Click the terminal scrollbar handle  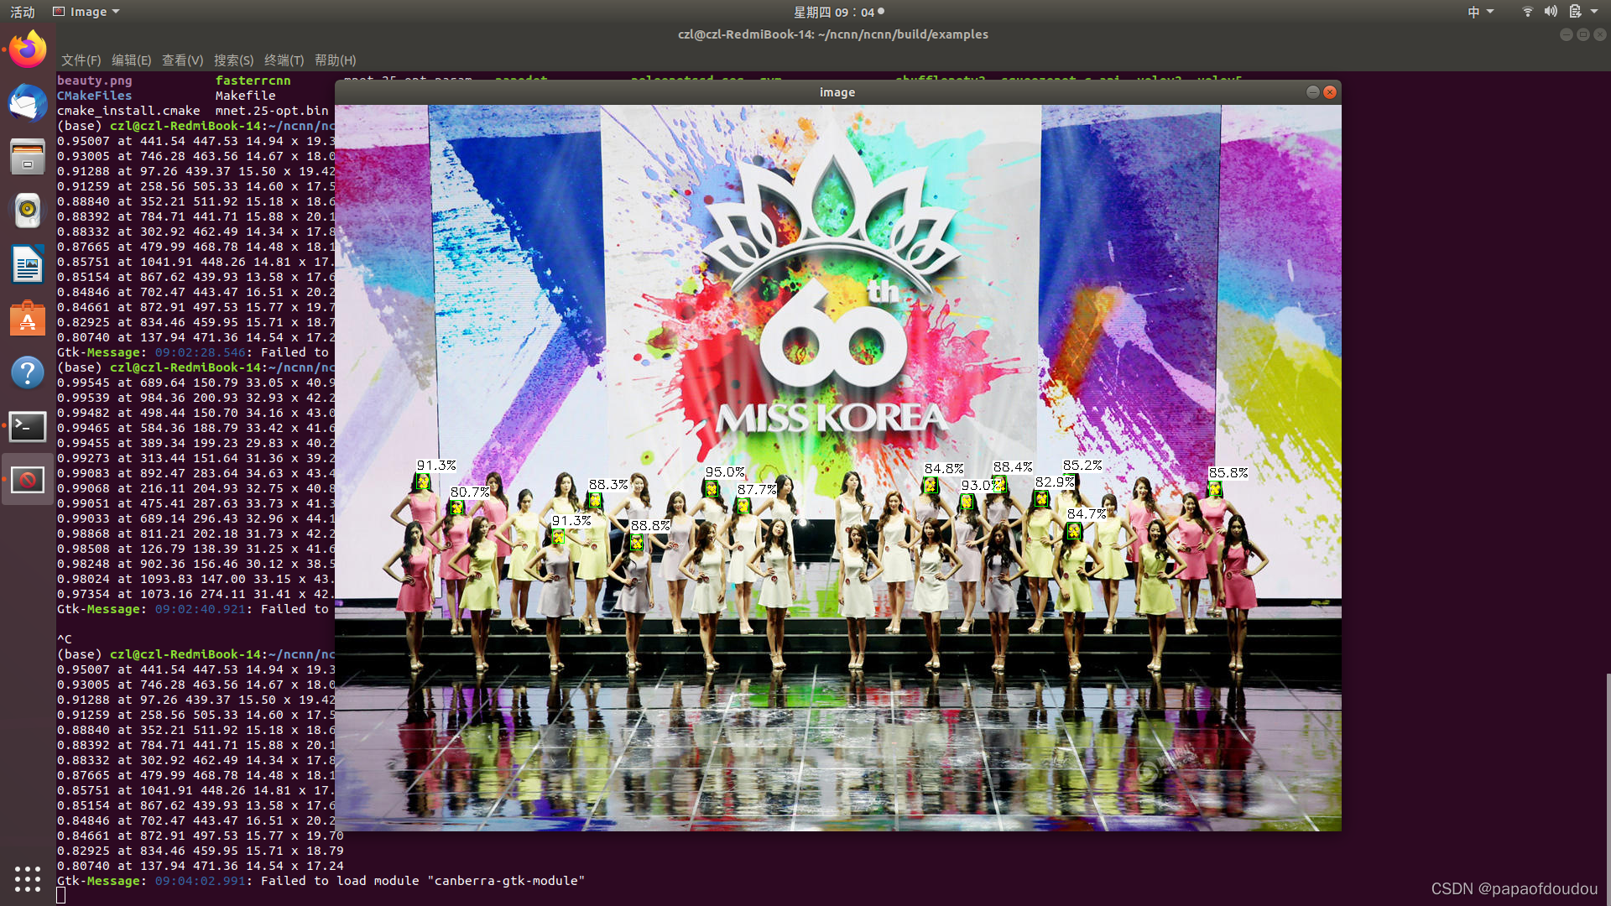point(1608,787)
